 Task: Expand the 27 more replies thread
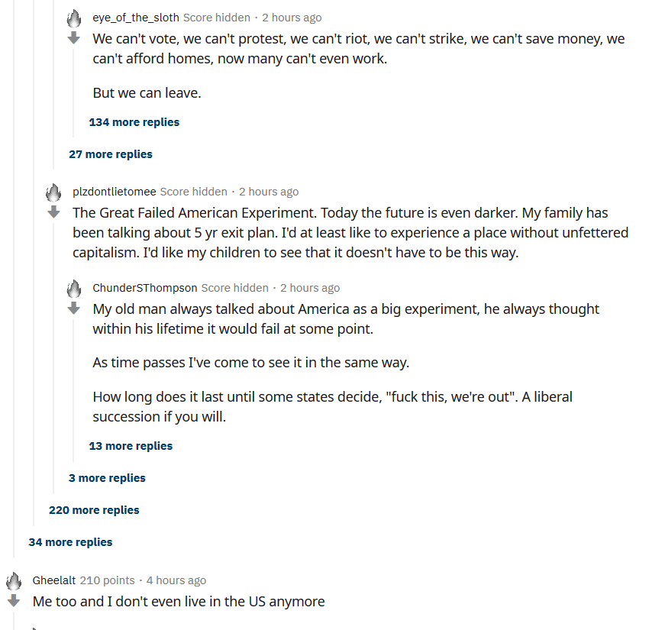point(110,154)
